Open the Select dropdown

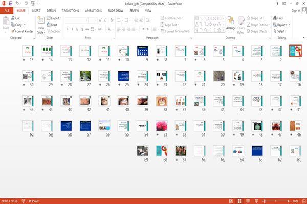[280, 31]
